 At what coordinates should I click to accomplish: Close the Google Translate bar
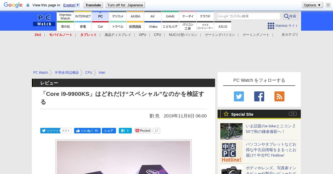pyautogui.click(x=328, y=5)
